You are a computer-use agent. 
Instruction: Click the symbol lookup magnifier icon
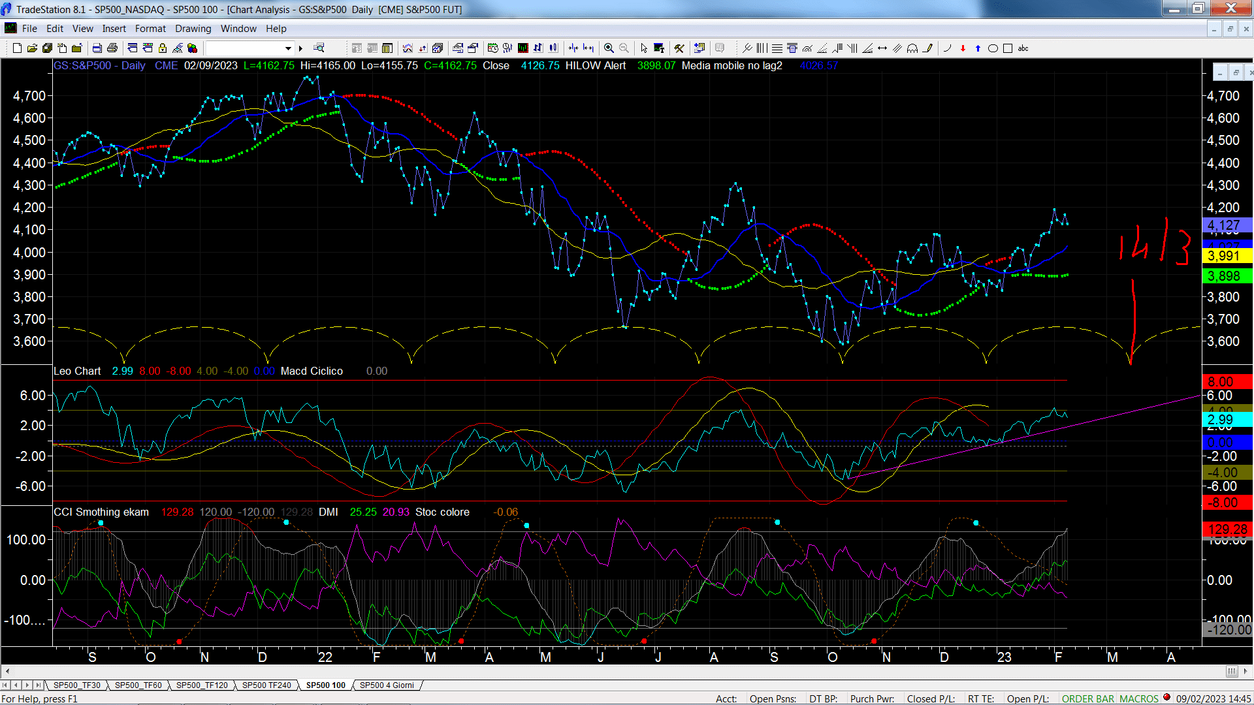tap(319, 48)
